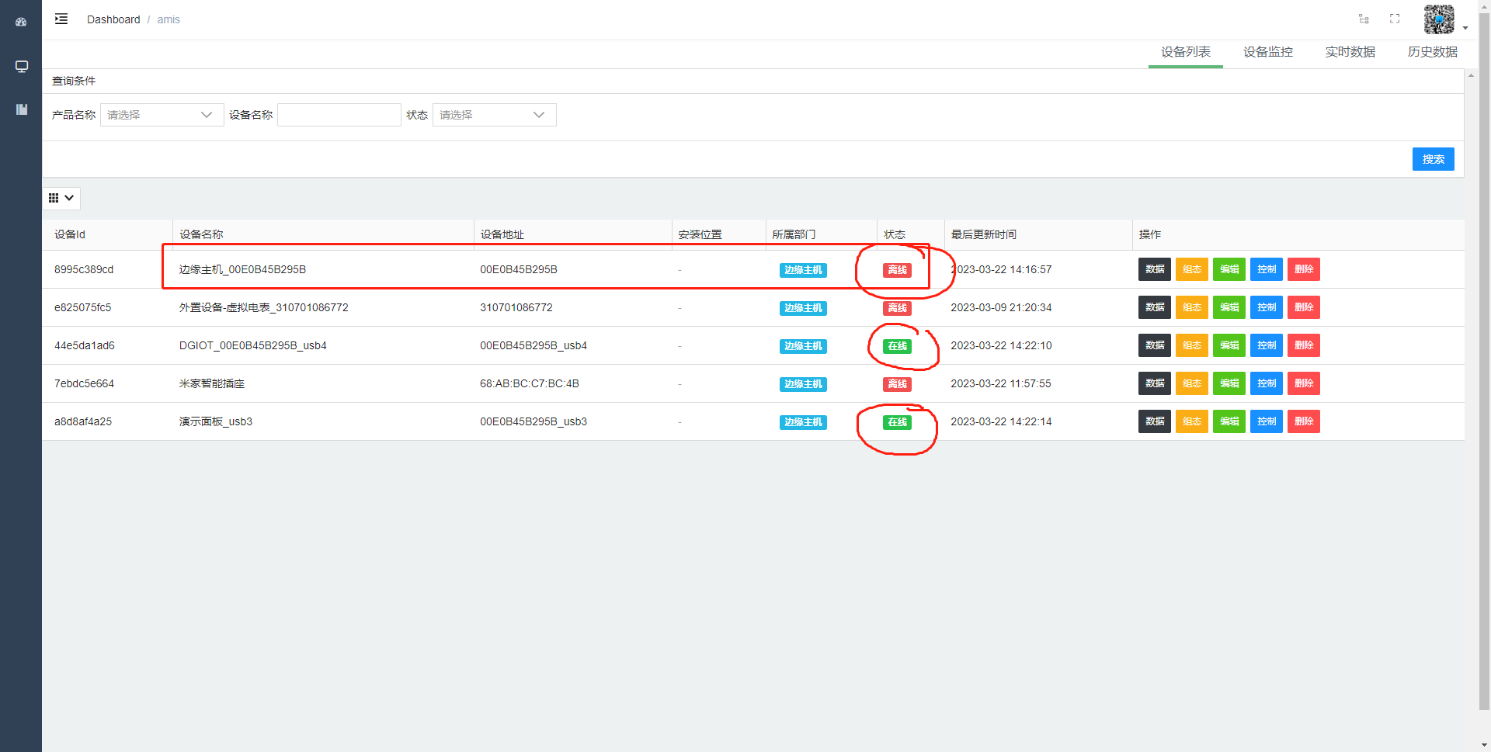Click the 在线 status tag for DGIOT_00E0B45B295B_usb4
Image resolution: width=1491 pixels, height=752 pixels.
coord(897,346)
